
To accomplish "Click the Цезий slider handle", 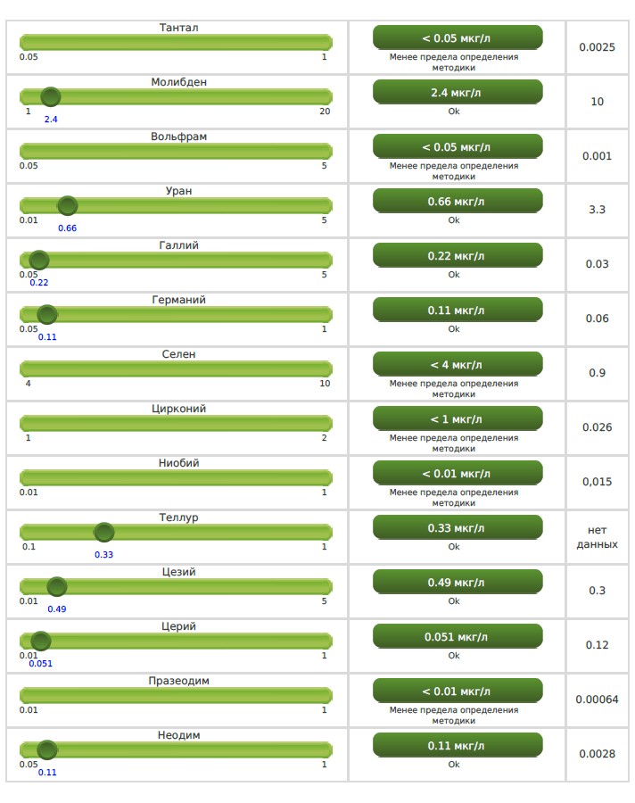I will pos(57,587).
